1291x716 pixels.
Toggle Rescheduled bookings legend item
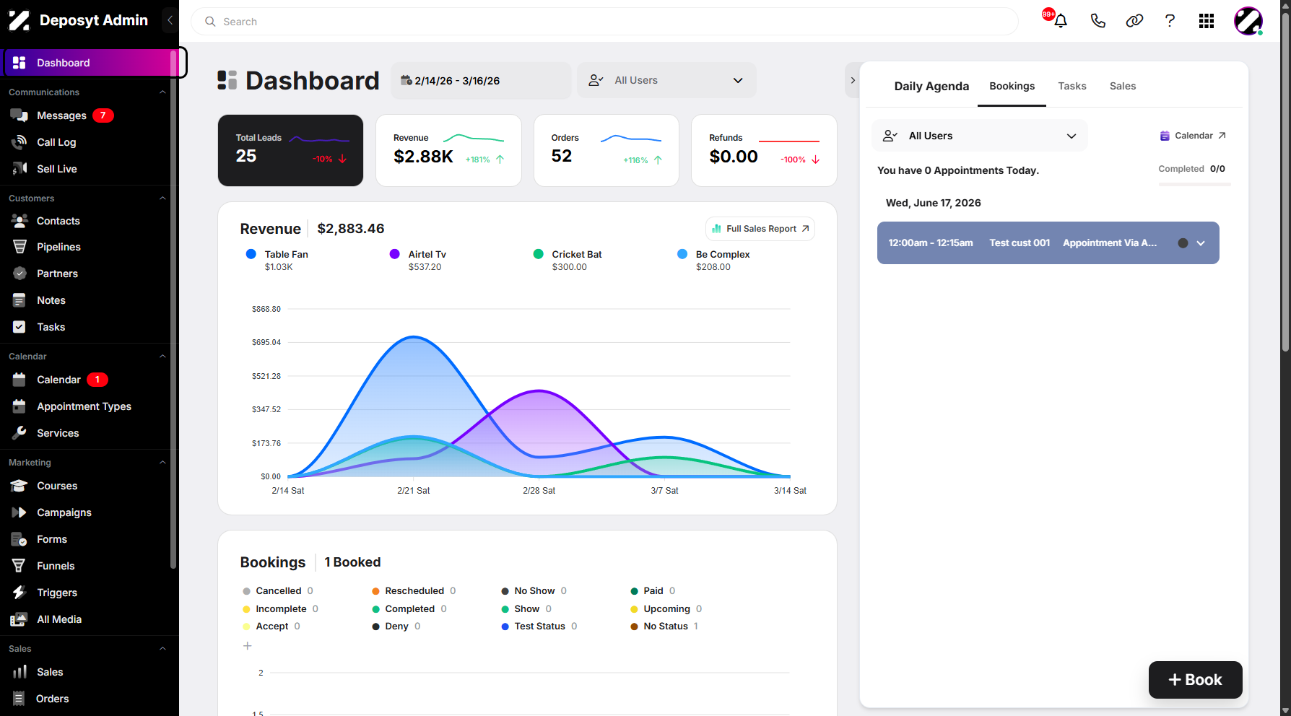414,590
